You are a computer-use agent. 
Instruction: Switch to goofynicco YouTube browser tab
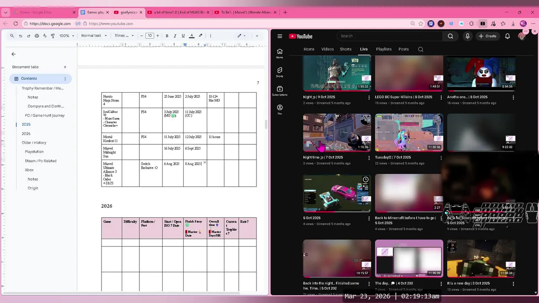pyautogui.click(x=128, y=12)
